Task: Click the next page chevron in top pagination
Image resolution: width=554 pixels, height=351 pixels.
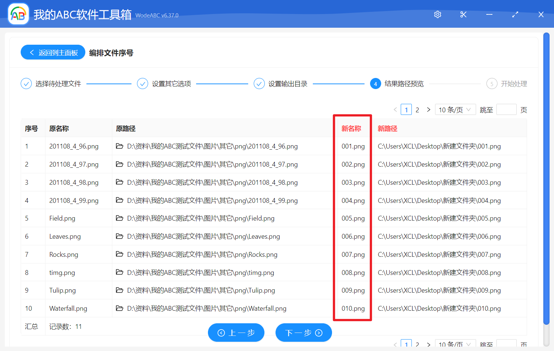Action: pos(428,109)
